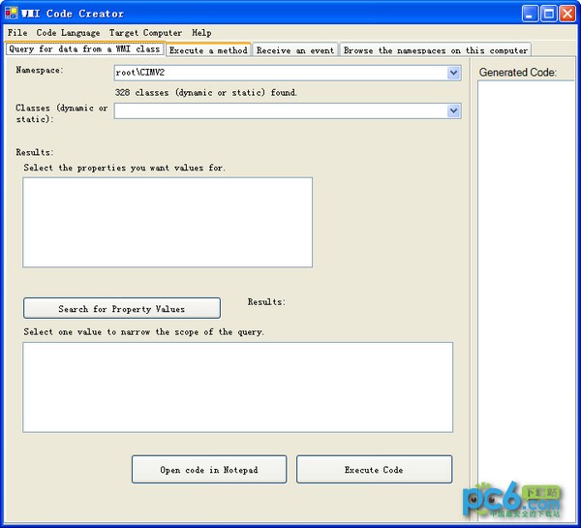Open the File menu
Viewport: 581px width, 528px height.
(x=17, y=33)
